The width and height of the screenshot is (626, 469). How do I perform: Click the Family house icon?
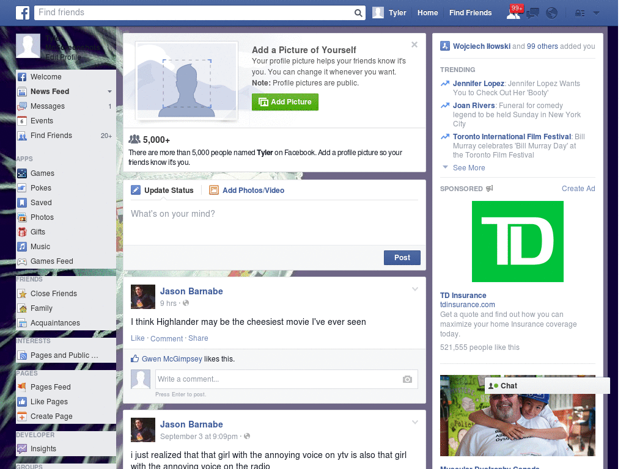pyautogui.click(x=22, y=308)
